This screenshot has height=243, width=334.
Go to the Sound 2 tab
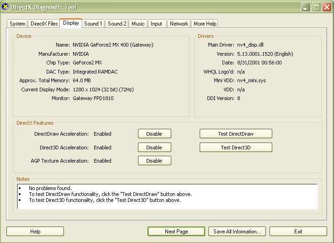coord(117,24)
